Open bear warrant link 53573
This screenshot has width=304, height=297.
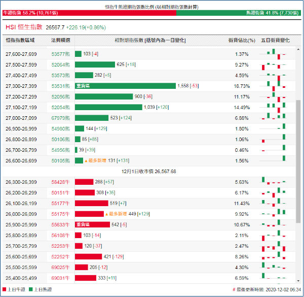pyautogui.click(x=60, y=75)
